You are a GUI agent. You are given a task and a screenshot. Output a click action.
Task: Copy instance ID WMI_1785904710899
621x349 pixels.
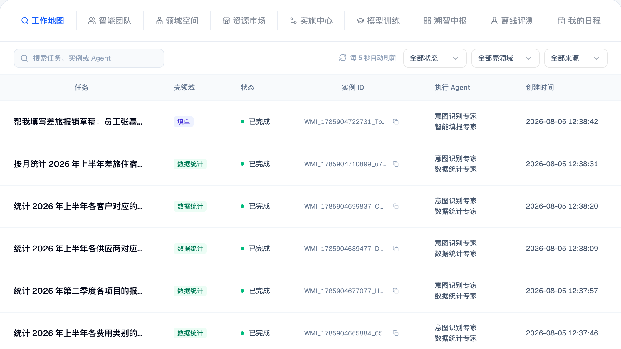coord(396,164)
